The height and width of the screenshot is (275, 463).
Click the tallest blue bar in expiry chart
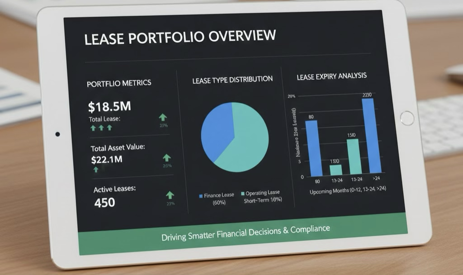click(x=368, y=136)
